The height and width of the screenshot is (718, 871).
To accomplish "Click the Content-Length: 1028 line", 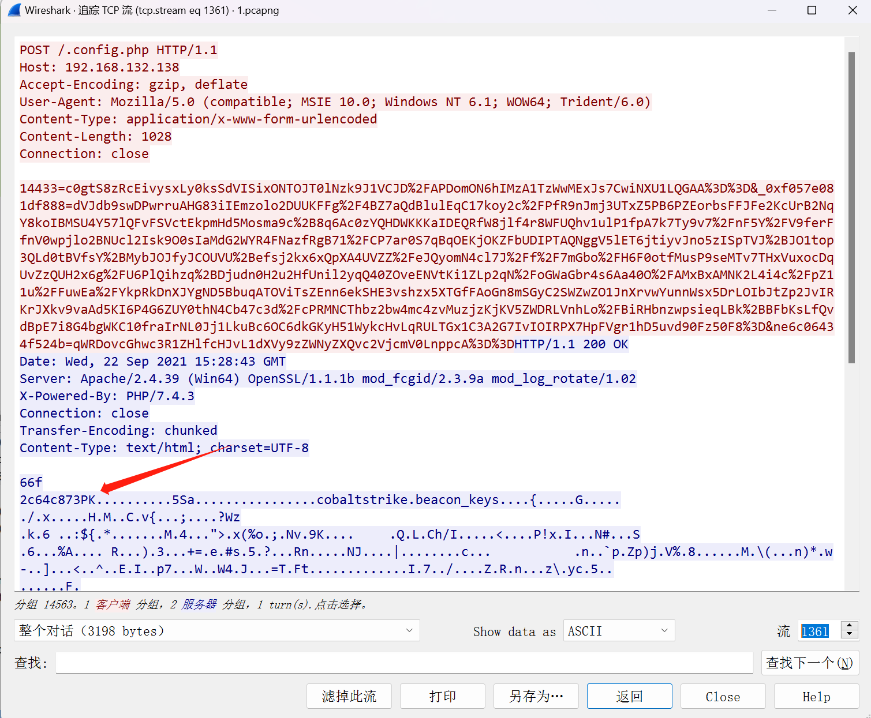I will pyautogui.click(x=95, y=137).
